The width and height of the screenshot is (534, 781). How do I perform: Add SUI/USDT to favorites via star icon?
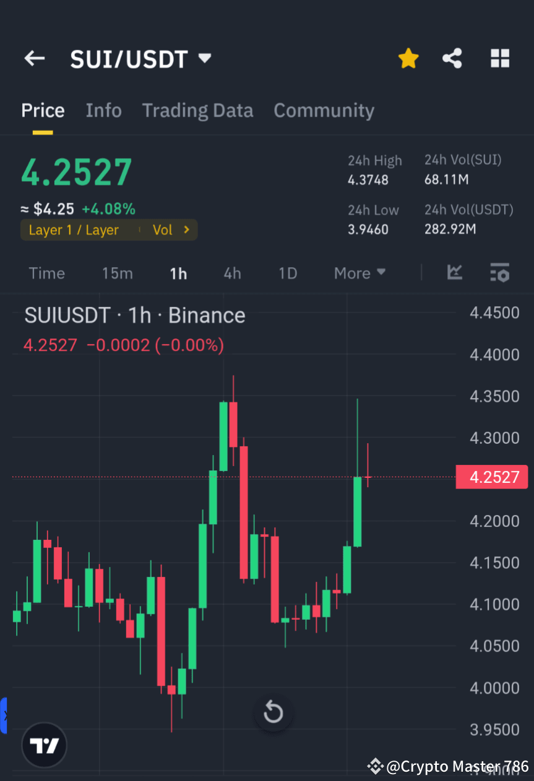pyautogui.click(x=408, y=58)
